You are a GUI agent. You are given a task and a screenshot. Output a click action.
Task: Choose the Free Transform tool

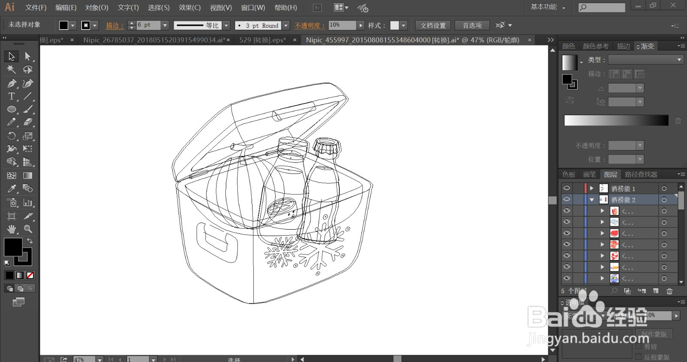pyautogui.click(x=28, y=149)
